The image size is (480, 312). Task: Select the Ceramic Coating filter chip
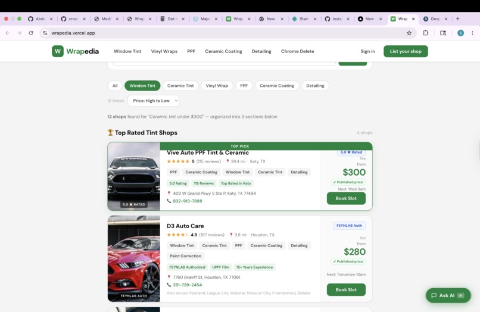[x=277, y=86]
